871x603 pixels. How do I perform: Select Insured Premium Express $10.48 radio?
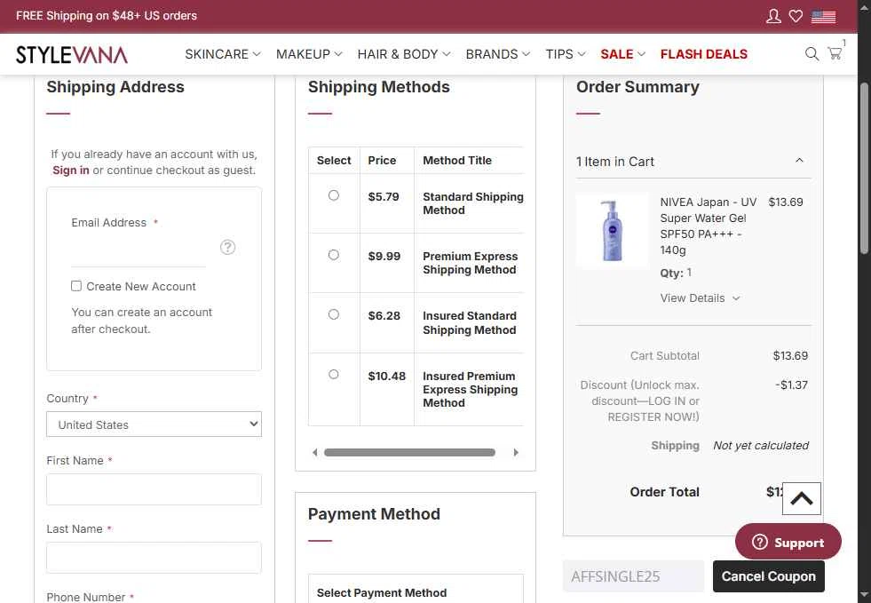click(333, 374)
